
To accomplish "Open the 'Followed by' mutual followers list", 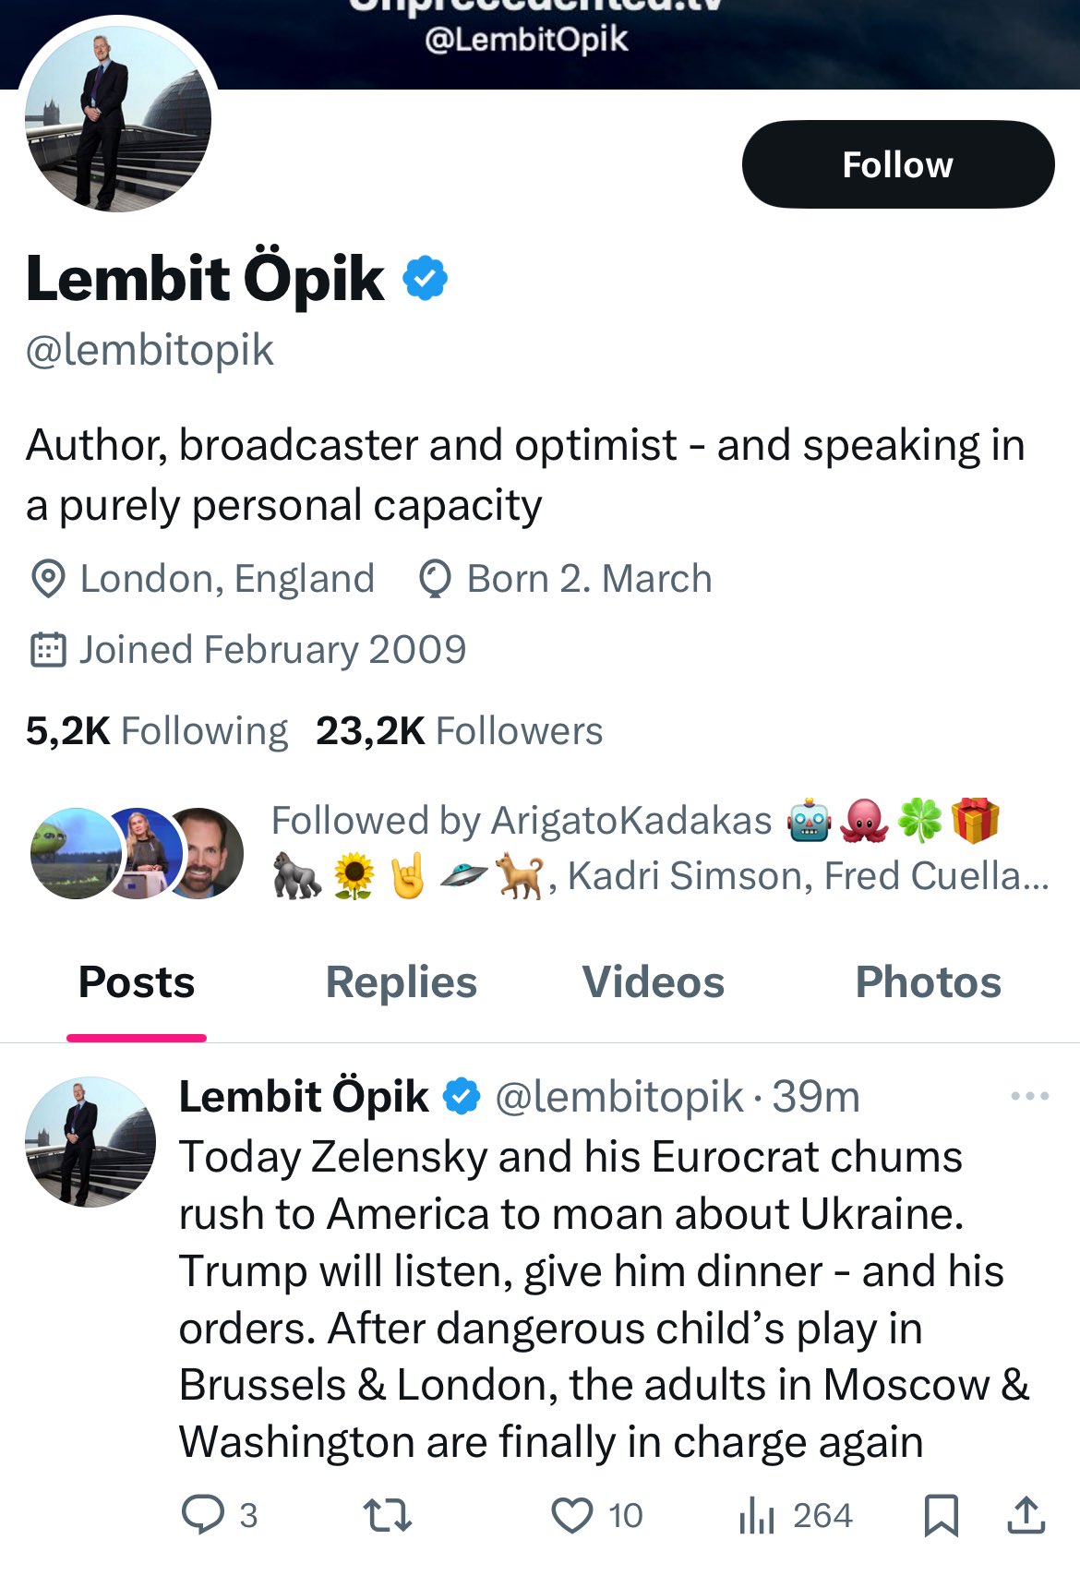I will (x=659, y=848).
